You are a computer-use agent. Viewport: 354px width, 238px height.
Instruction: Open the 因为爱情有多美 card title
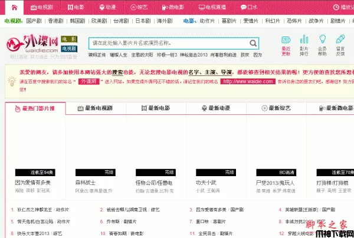[x=32, y=183]
